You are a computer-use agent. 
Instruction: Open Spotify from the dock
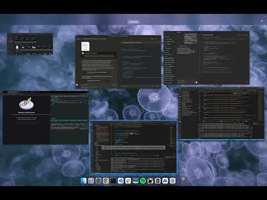(x=143, y=181)
